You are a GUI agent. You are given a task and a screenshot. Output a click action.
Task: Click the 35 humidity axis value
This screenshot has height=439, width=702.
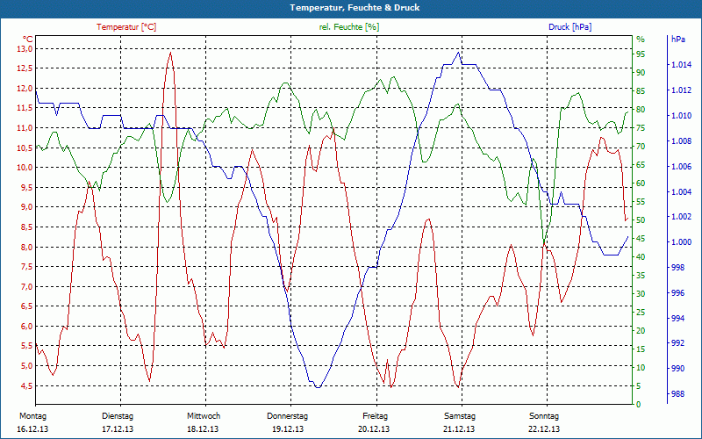point(641,276)
